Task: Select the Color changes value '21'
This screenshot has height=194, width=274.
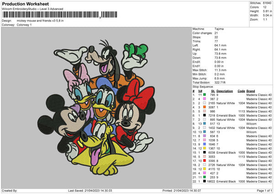Action: pyautogui.click(x=216, y=33)
